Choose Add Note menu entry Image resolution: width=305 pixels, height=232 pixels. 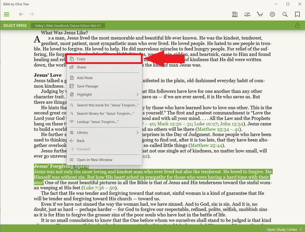[85, 78]
